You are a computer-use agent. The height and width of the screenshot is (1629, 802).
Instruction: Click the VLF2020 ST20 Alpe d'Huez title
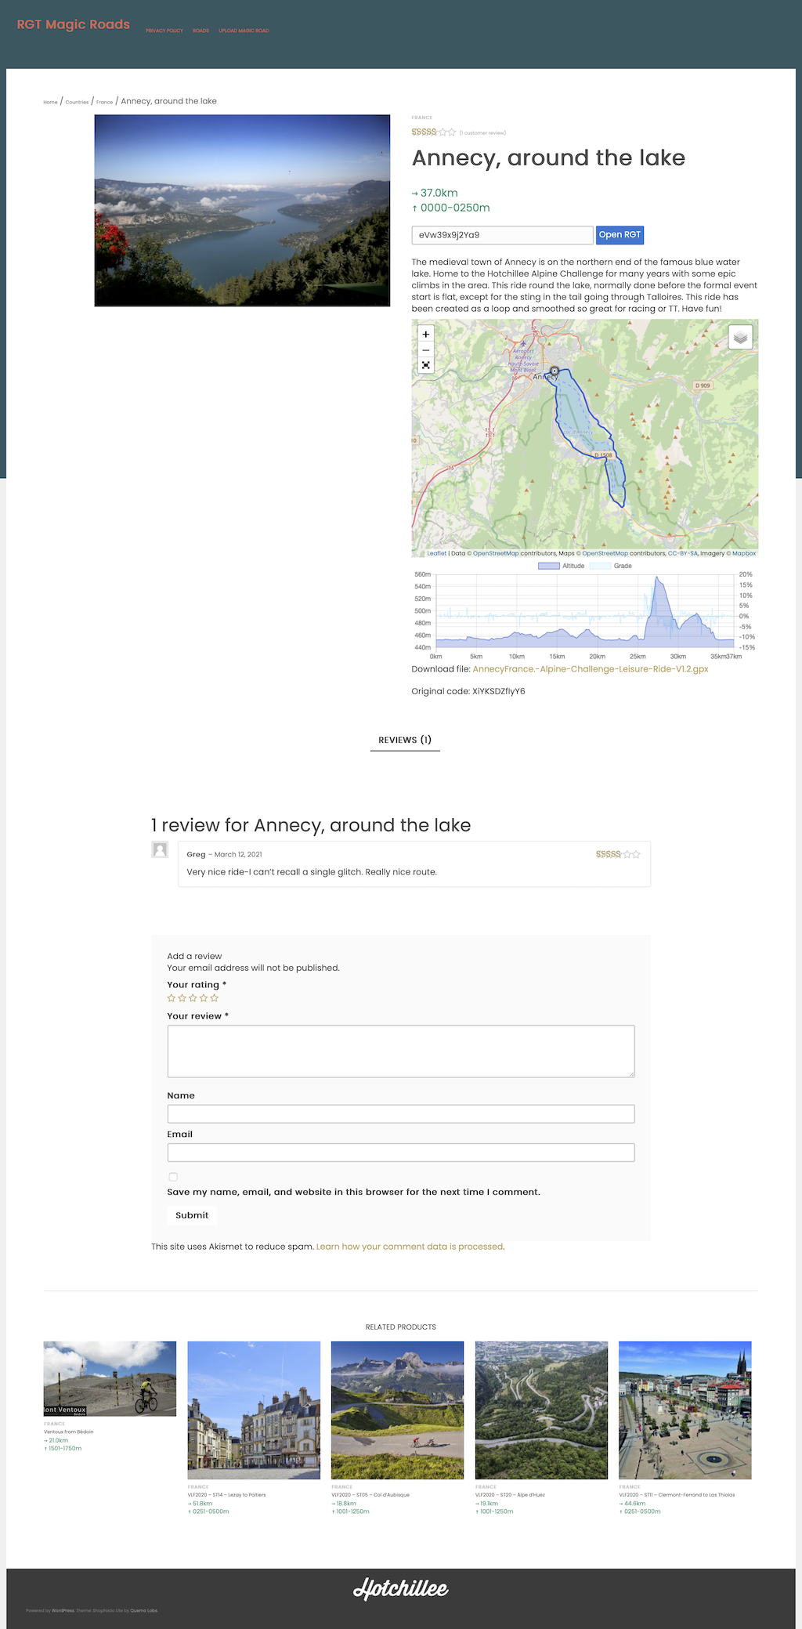pos(510,1495)
